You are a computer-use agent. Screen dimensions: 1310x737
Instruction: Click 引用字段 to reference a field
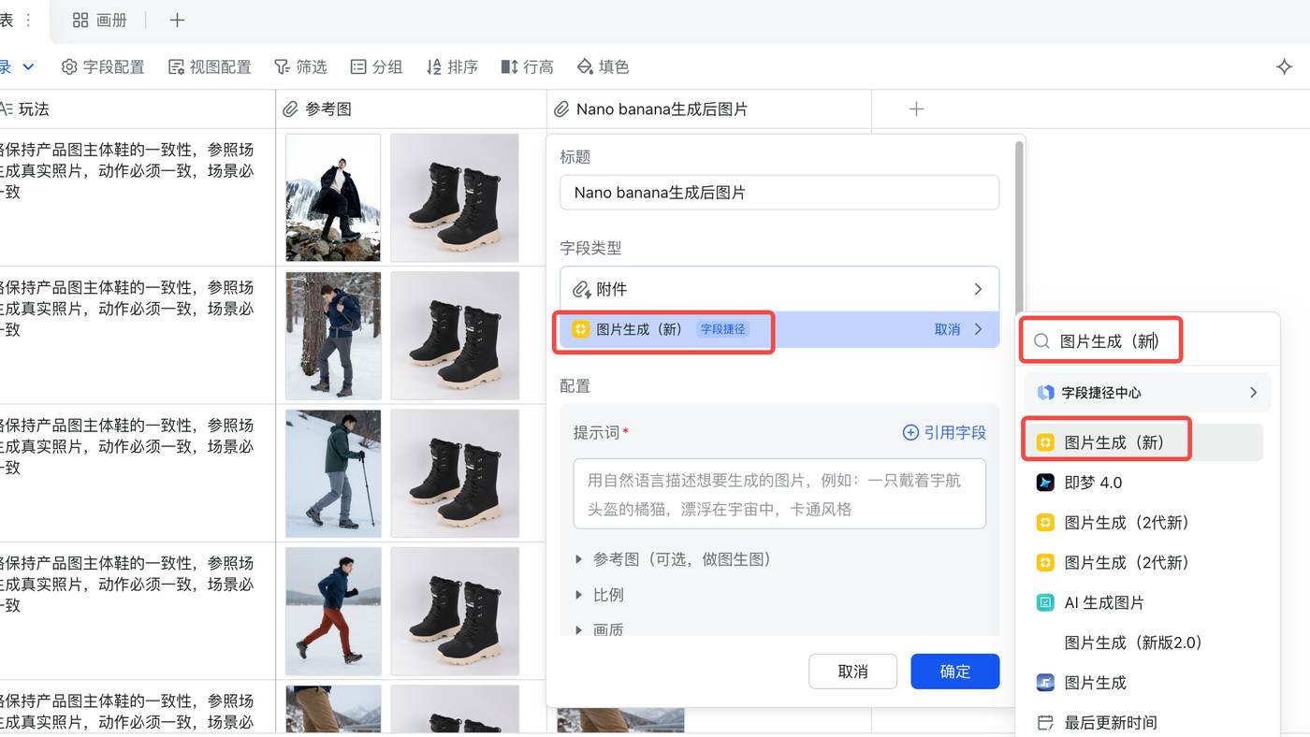pos(944,432)
